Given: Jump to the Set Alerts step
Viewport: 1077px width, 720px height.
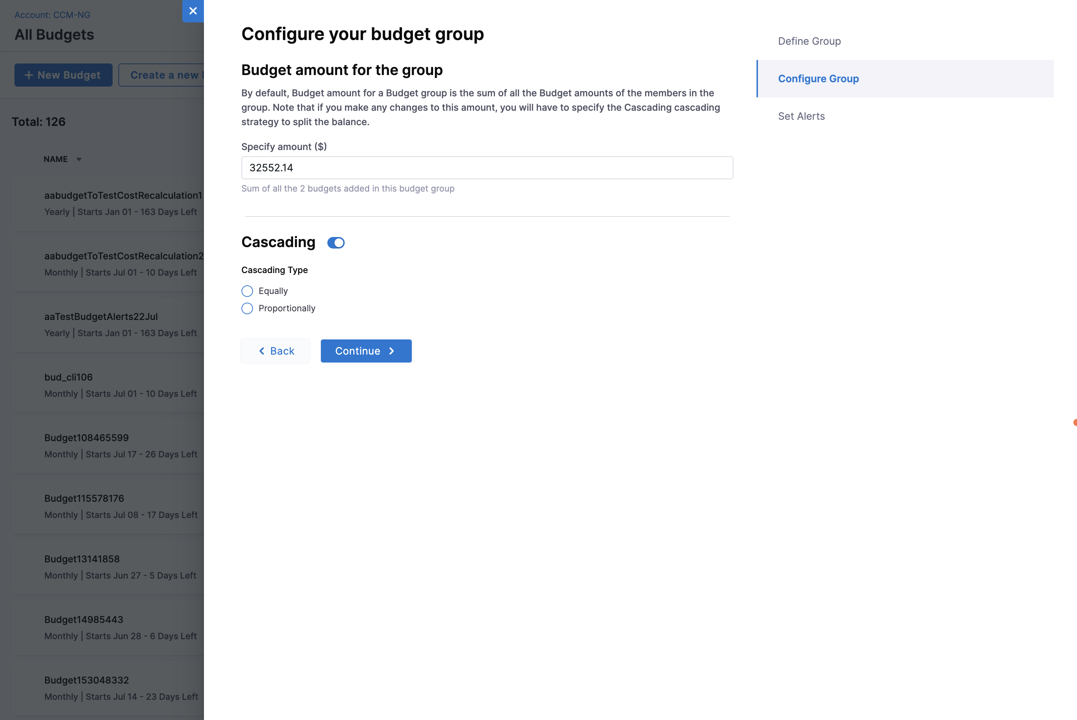Looking at the screenshot, I should click(x=801, y=117).
